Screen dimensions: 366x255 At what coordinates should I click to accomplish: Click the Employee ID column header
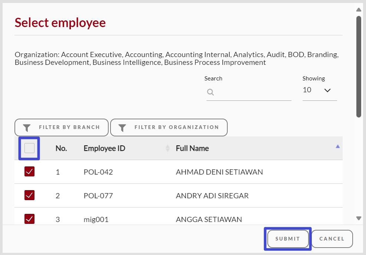(104, 148)
